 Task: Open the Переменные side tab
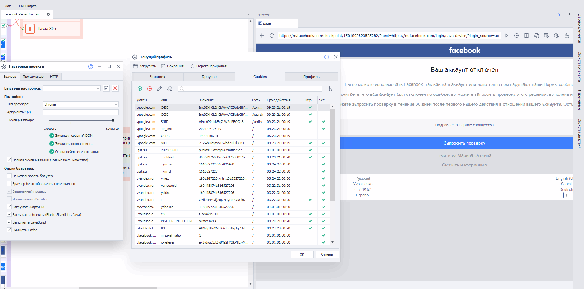pyautogui.click(x=579, y=100)
